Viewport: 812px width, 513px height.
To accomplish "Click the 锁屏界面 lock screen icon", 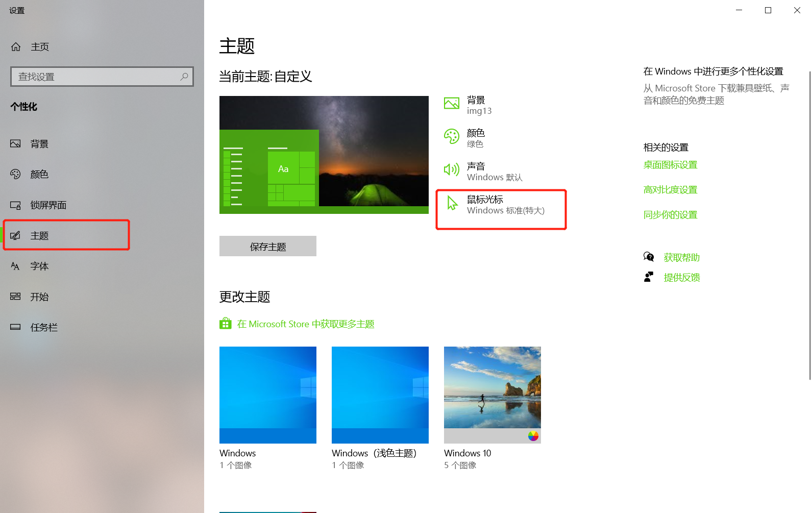I will (15, 205).
